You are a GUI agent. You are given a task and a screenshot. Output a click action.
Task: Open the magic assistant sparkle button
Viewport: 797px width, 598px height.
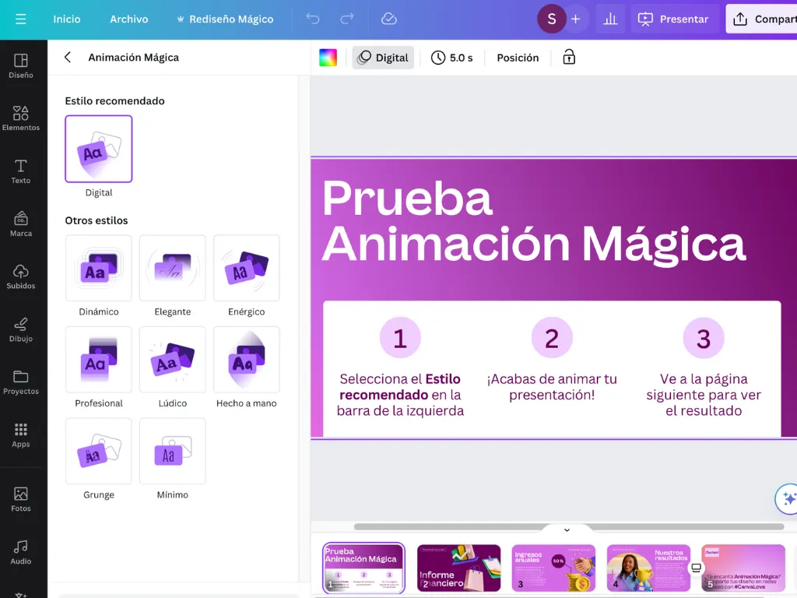tap(788, 499)
